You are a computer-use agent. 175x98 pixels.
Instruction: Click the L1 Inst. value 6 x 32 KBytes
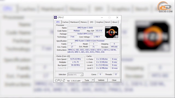coord(102,62)
